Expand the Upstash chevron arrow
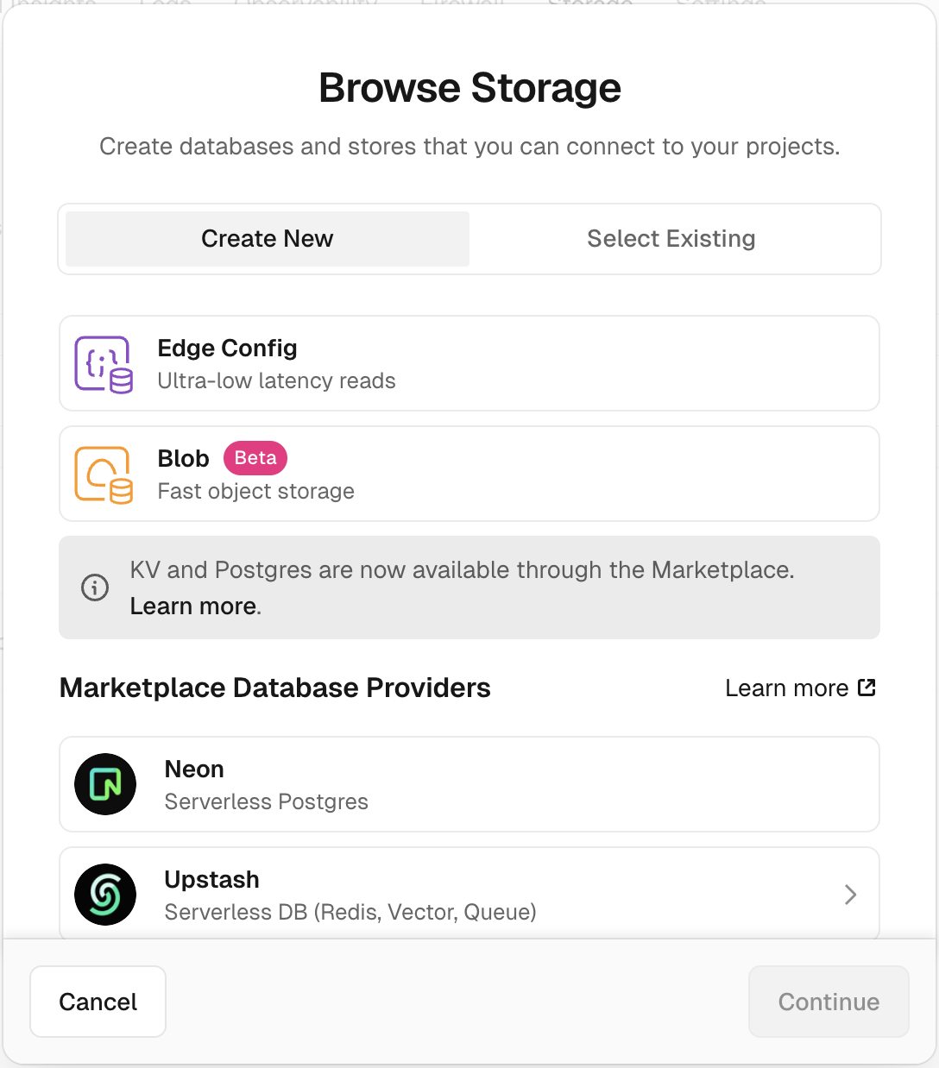 (850, 895)
